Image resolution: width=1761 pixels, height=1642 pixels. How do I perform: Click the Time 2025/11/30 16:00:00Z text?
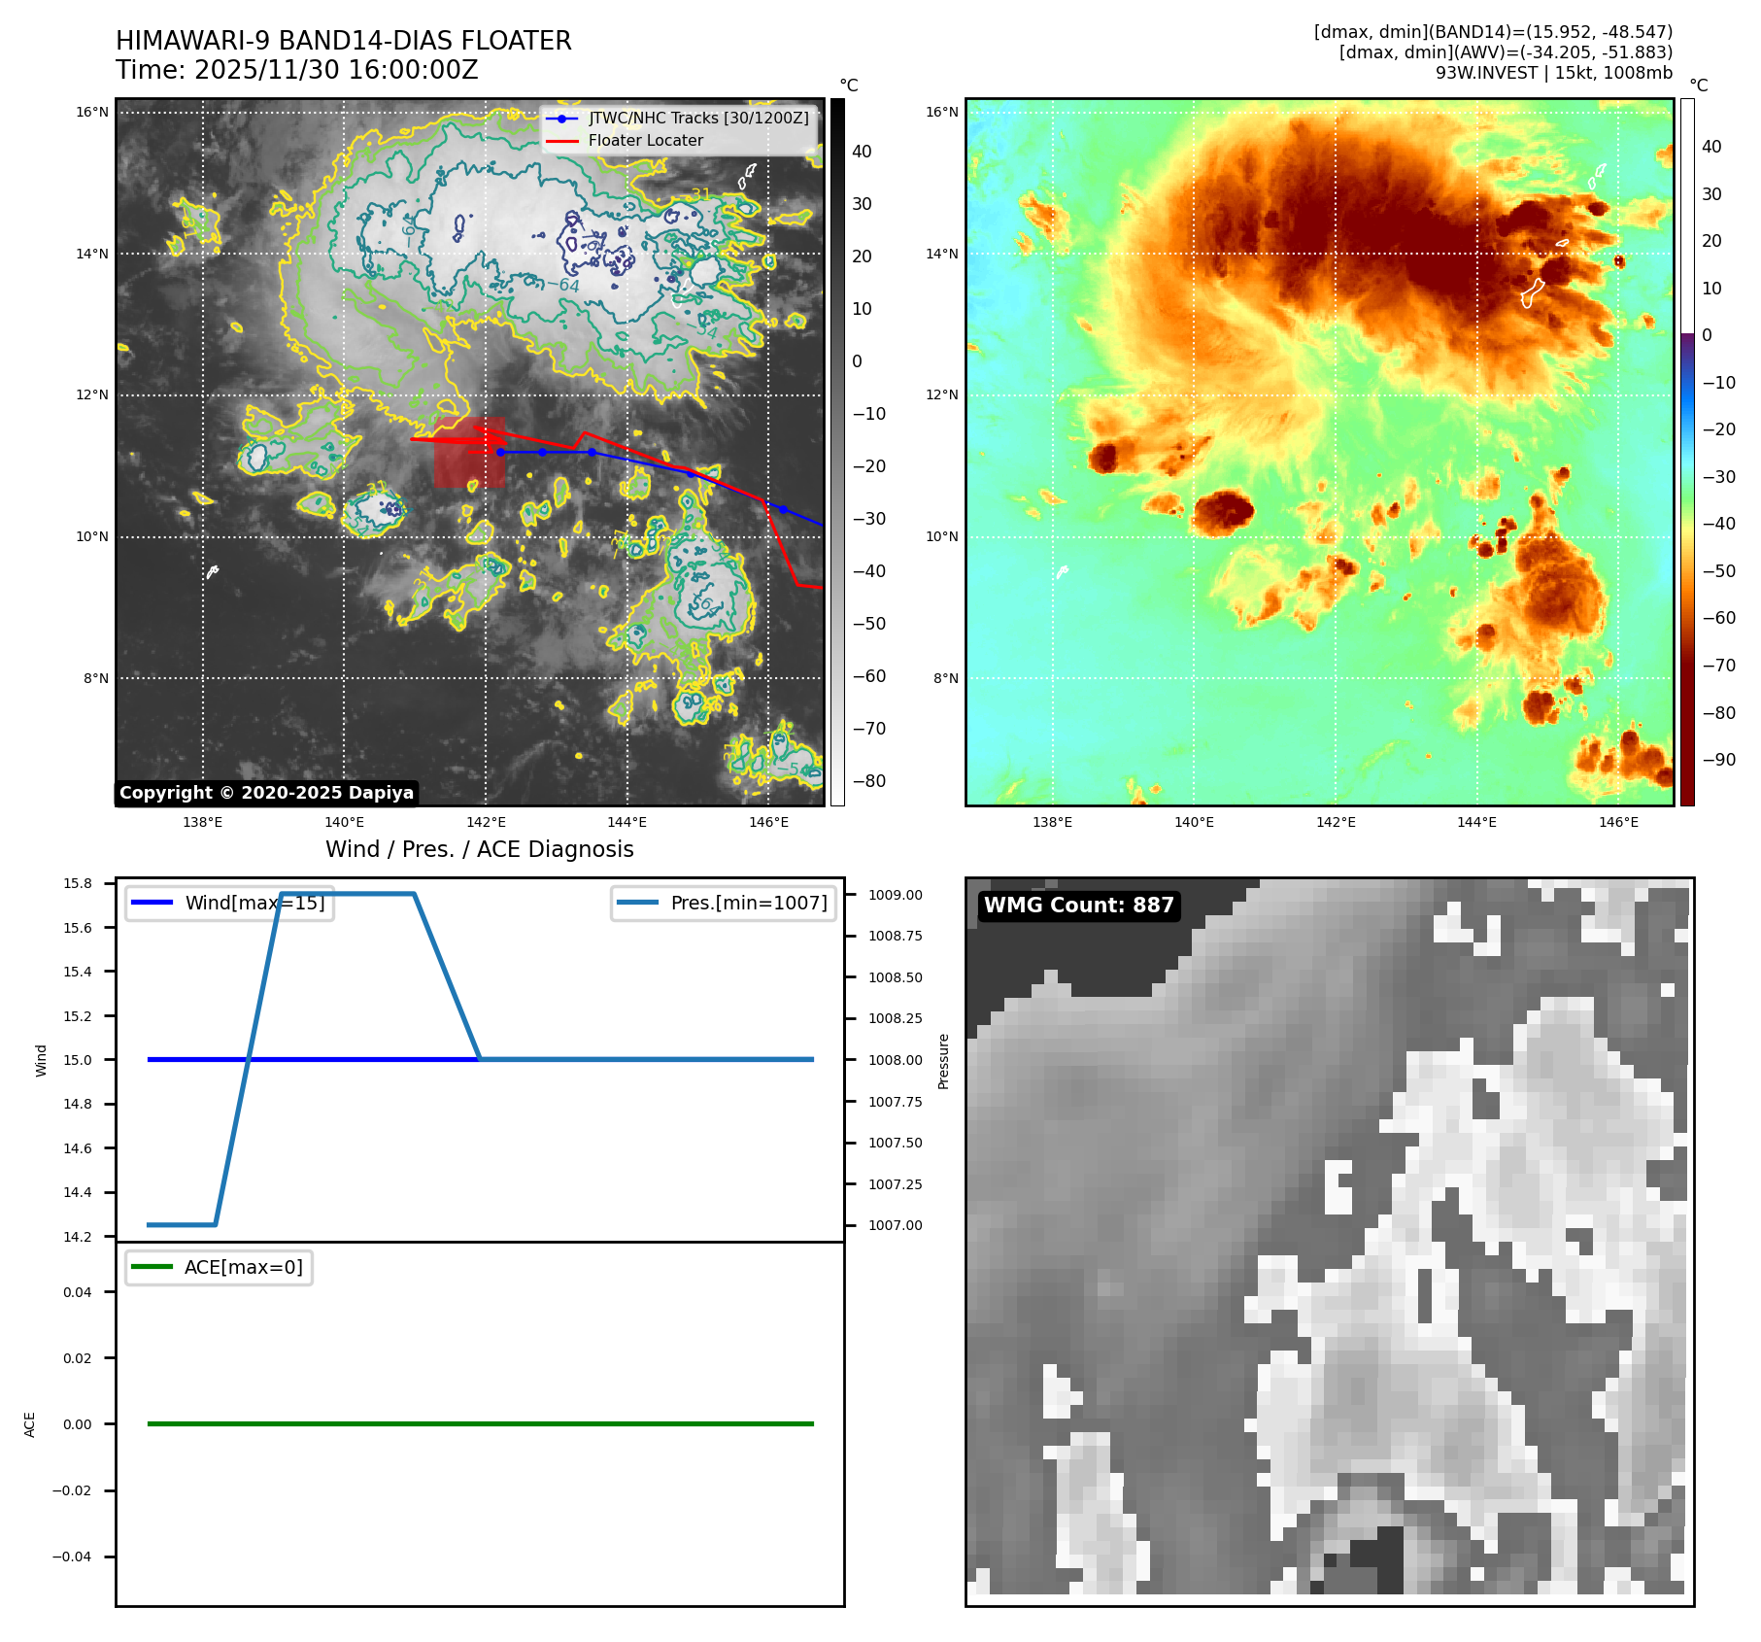pyautogui.click(x=296, y=70)
